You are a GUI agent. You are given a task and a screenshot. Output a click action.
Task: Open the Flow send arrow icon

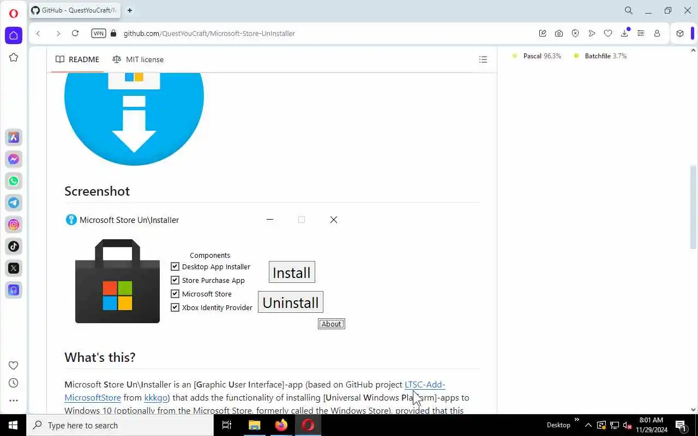[x=592, y=33]
